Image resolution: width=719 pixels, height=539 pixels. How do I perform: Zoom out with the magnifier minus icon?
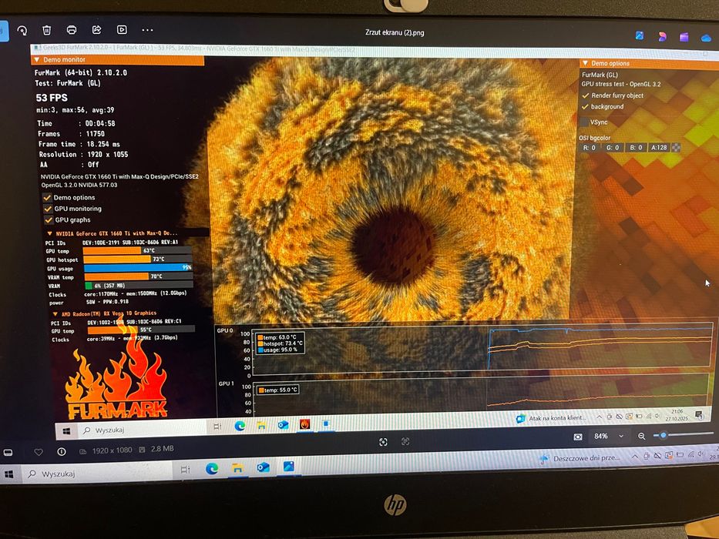tap(641, 437)
